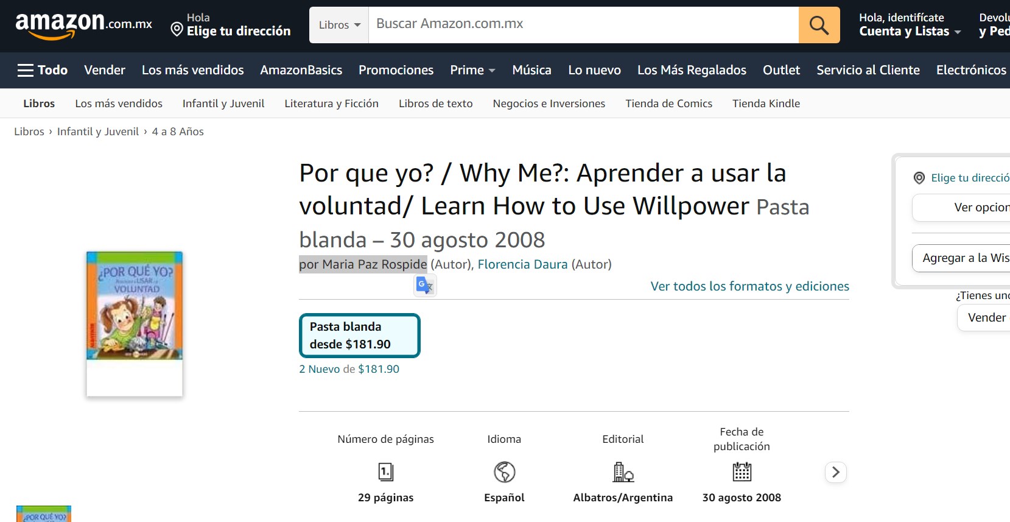Select the Pasta blanda format button

click(360, 336)
